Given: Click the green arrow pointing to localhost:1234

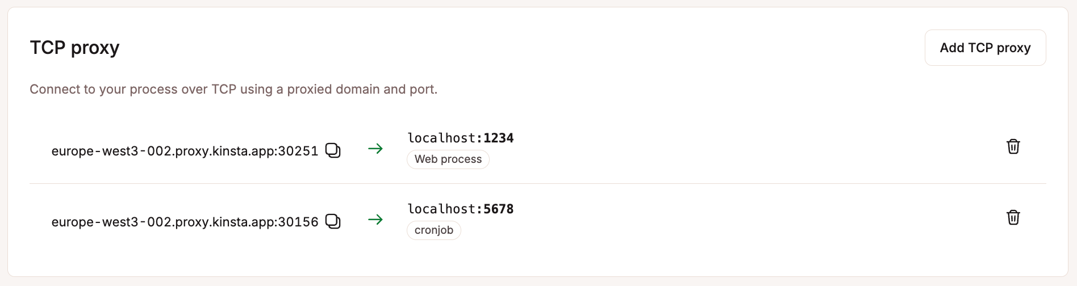Looking at the screenshot, I should click(x=375, y=149).
